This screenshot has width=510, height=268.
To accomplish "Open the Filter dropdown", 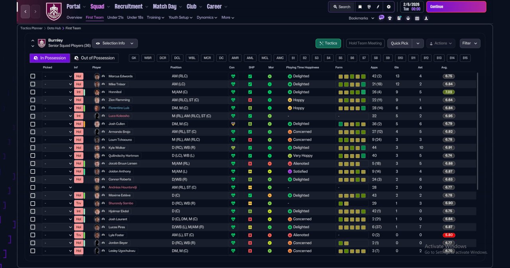I will (x=470, y=43).
